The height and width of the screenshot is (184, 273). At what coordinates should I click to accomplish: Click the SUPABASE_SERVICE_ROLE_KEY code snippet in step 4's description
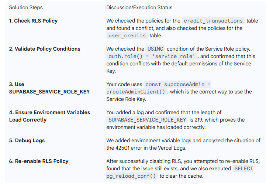click(x=148, y=120)
